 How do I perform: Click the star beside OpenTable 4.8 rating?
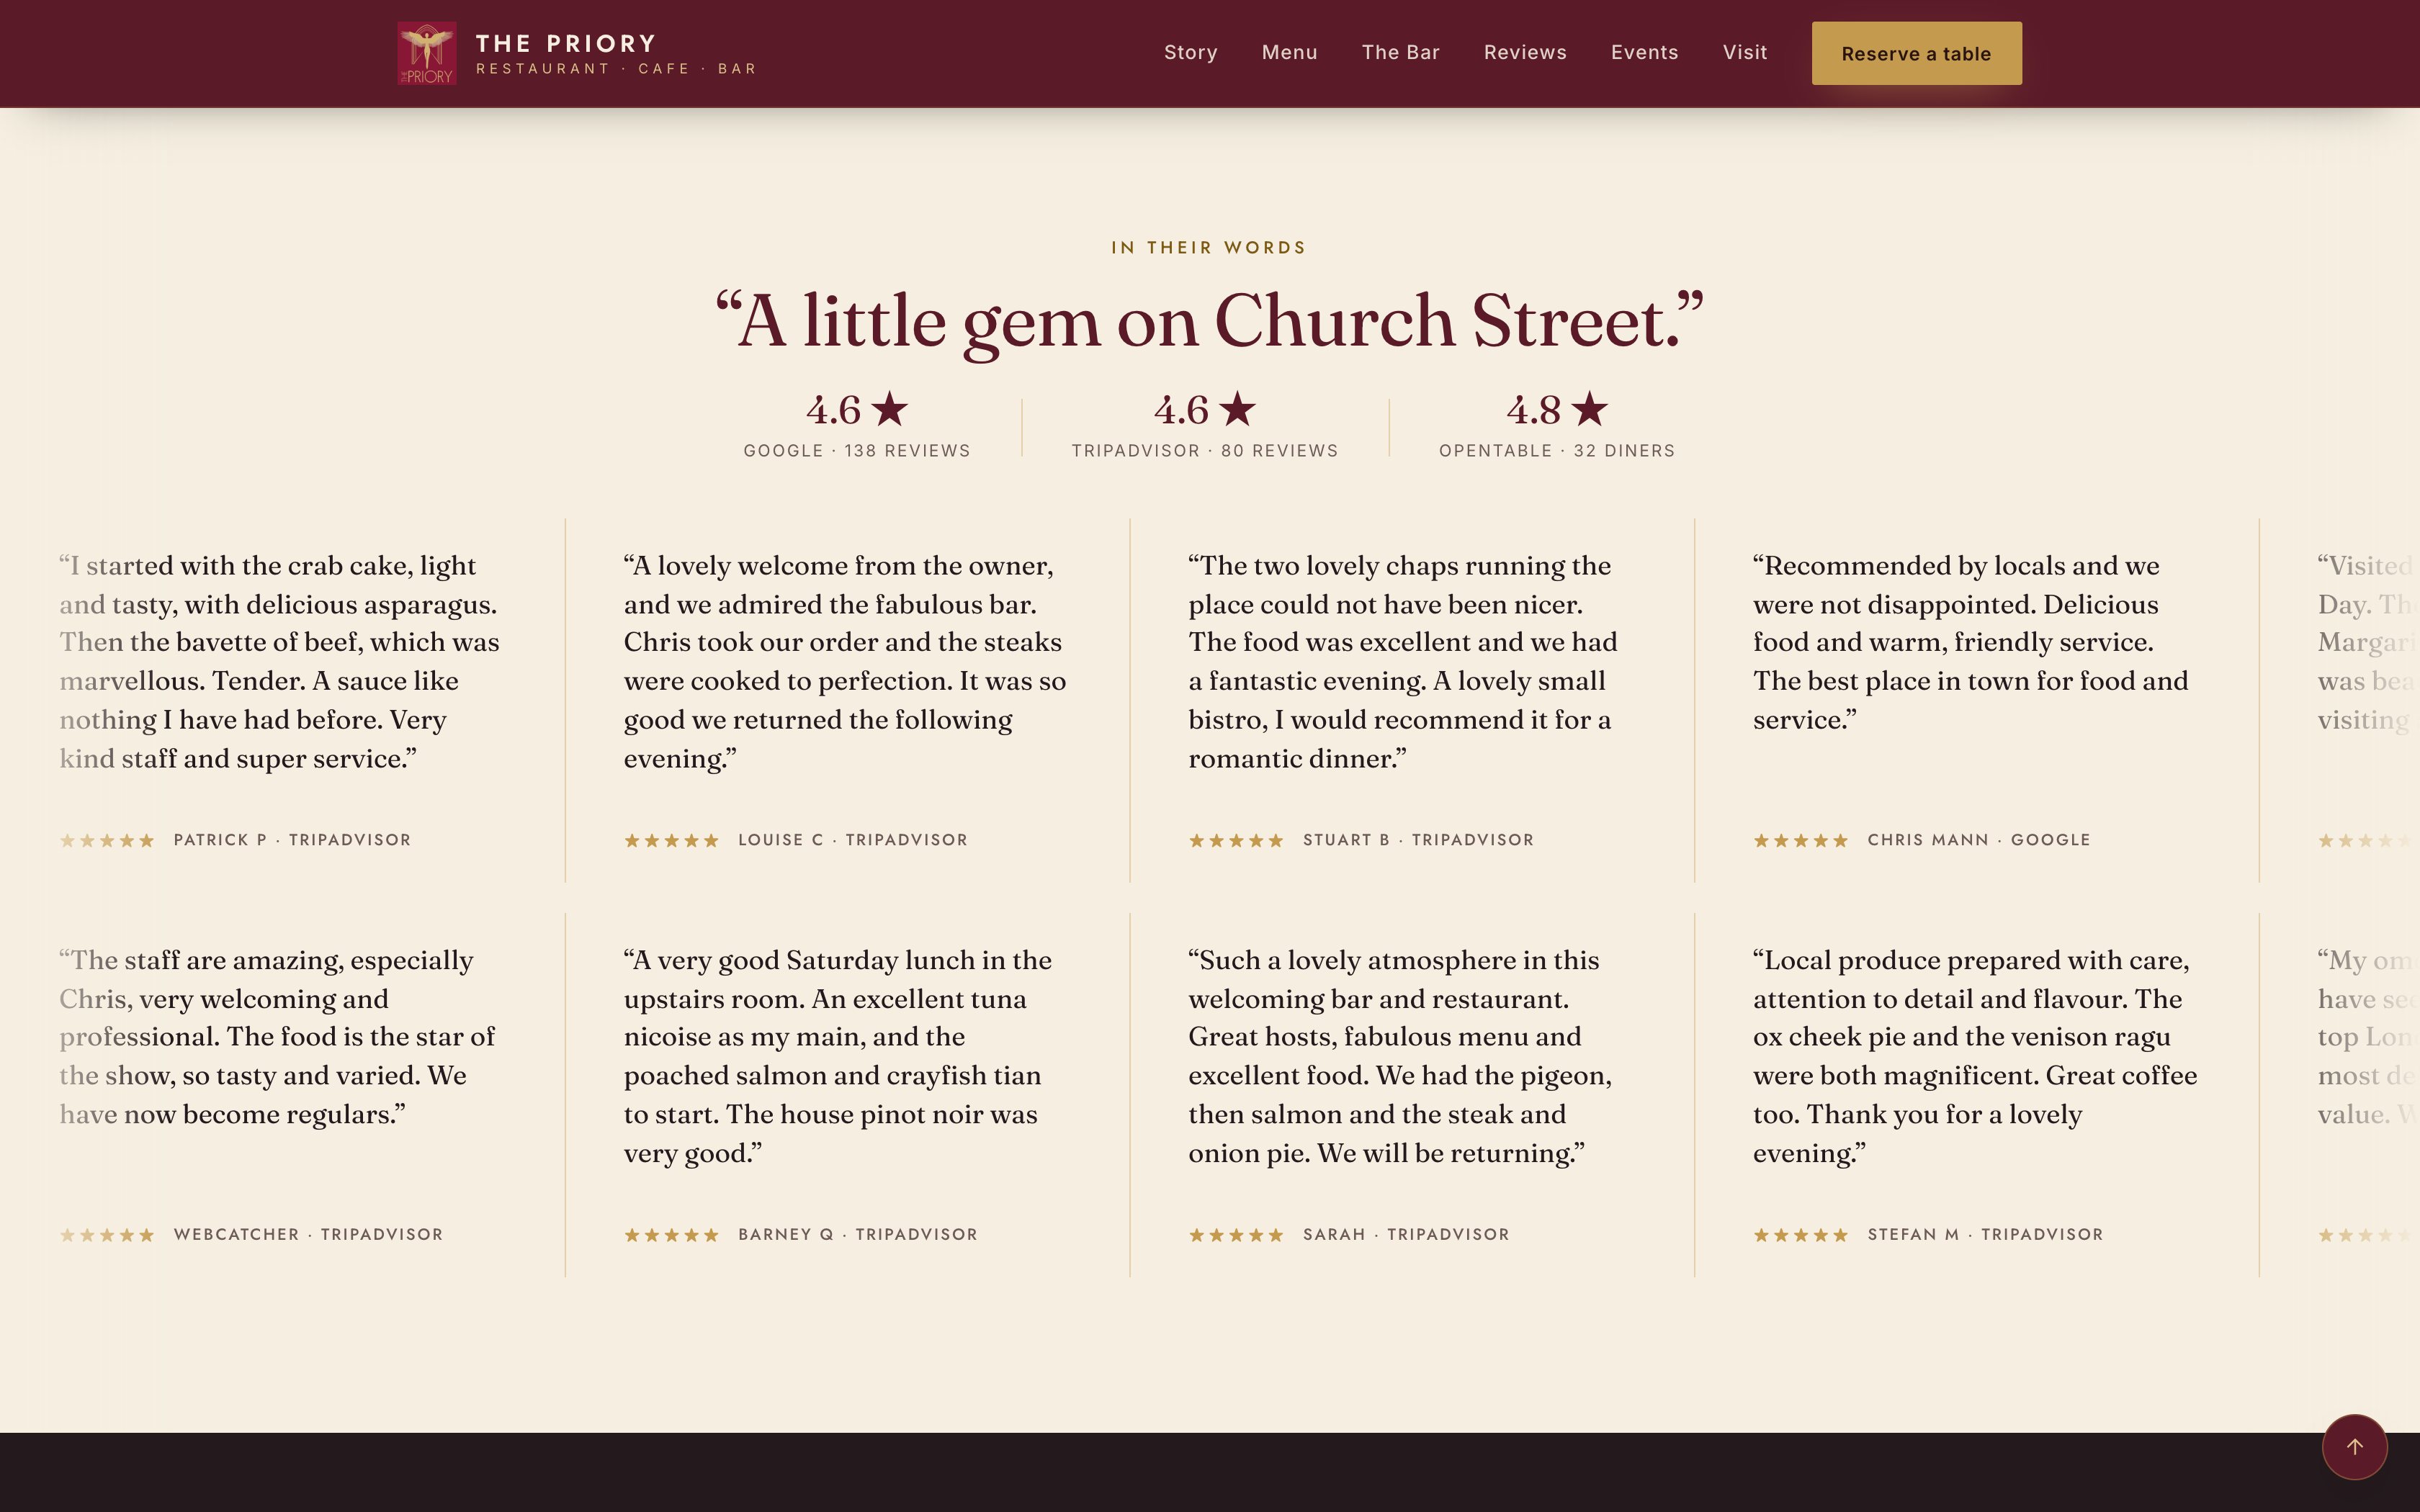point(1589,408)
